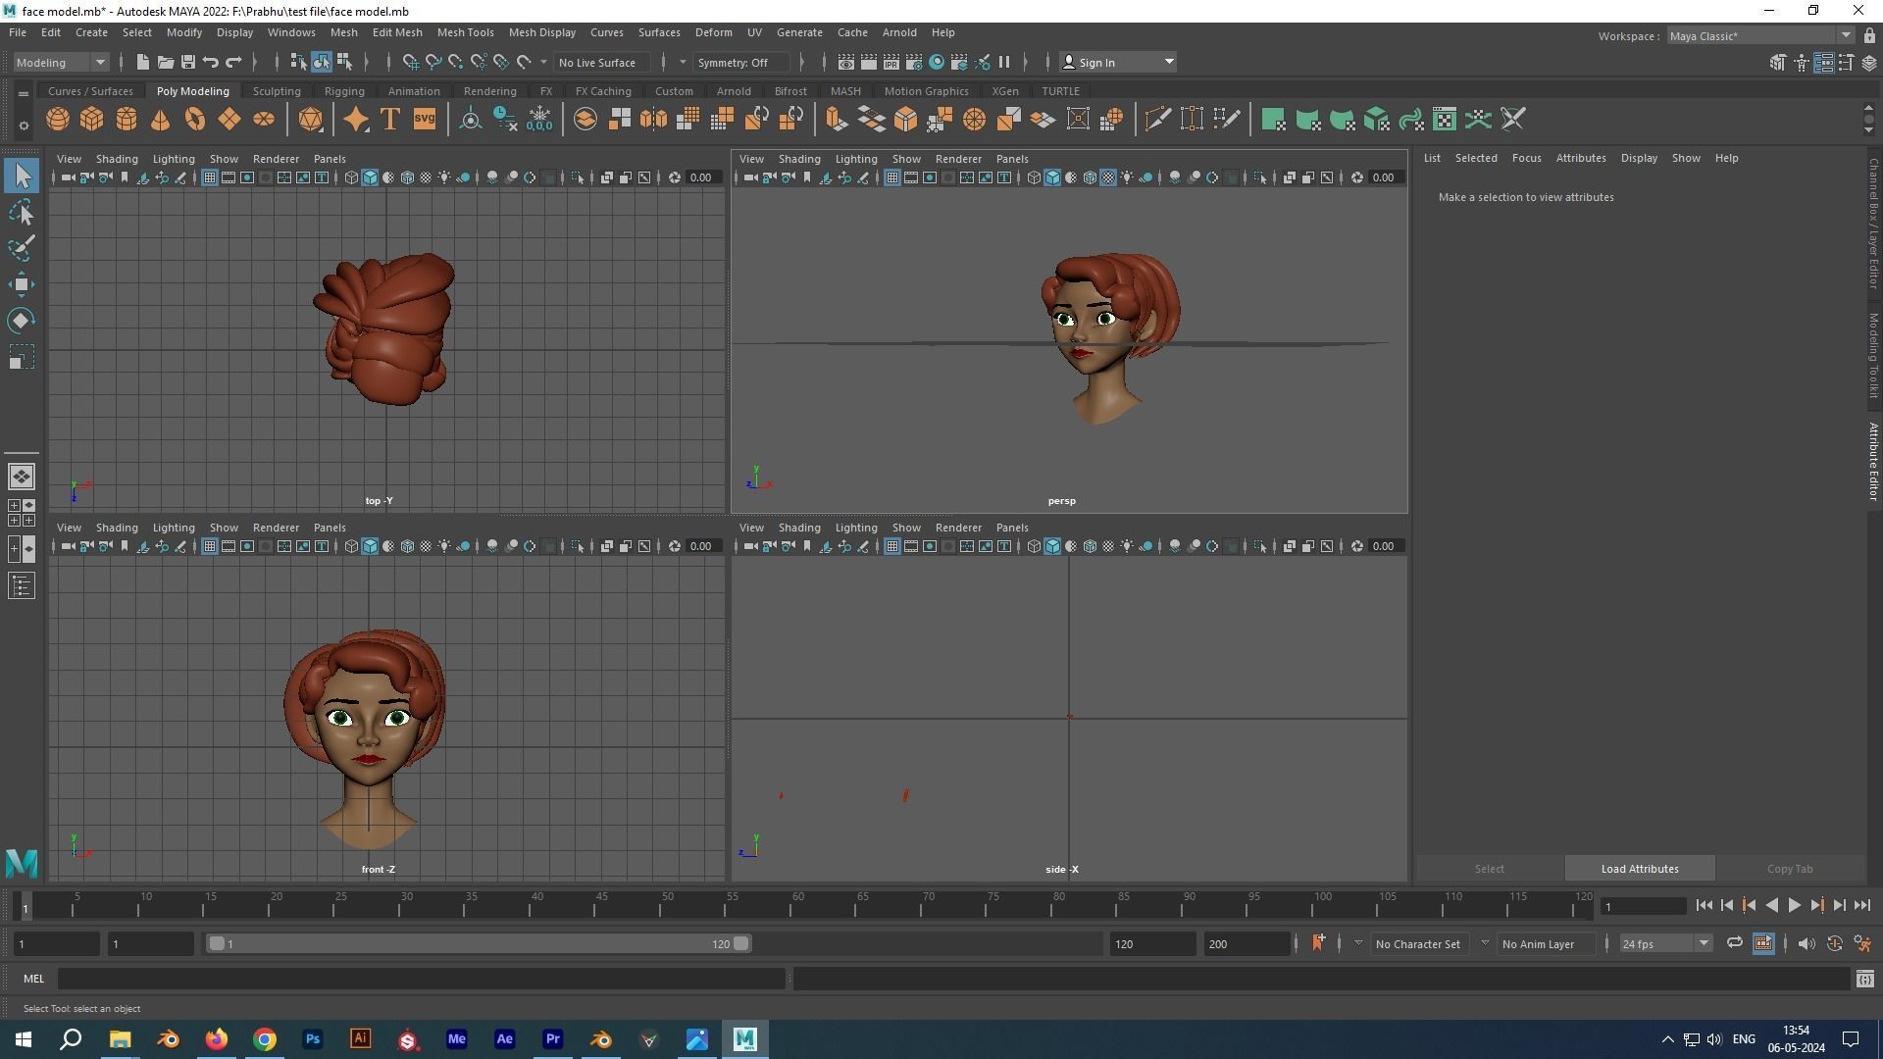Click the Select button in Attribute Editor
The height and width of the screenshot is (1059, 1883).
click(x=1489, y=869)
